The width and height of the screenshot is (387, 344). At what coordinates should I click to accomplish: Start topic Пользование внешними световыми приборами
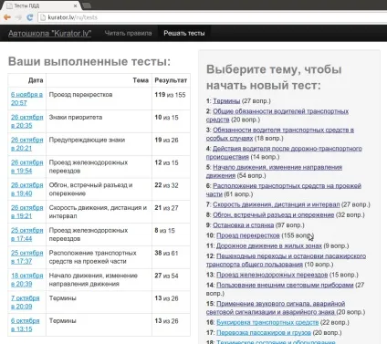[x=285, y=285]
